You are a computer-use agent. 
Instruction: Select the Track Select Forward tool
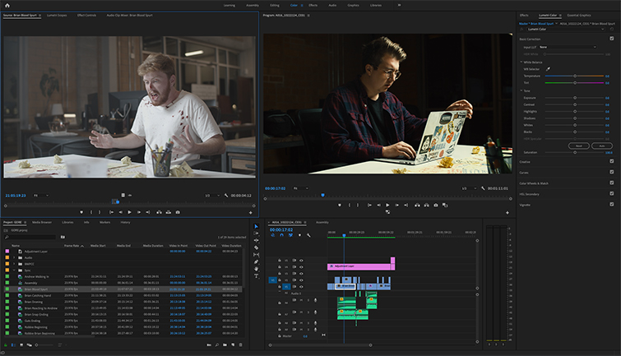coord(257,233)
